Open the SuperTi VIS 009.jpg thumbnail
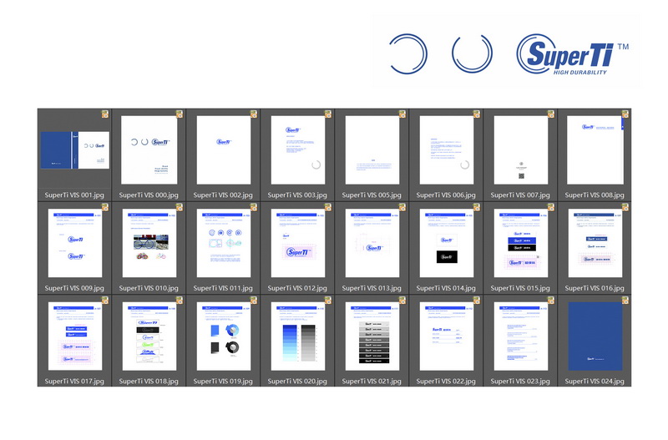The image size is (668, 440). (x=75, y=243)
